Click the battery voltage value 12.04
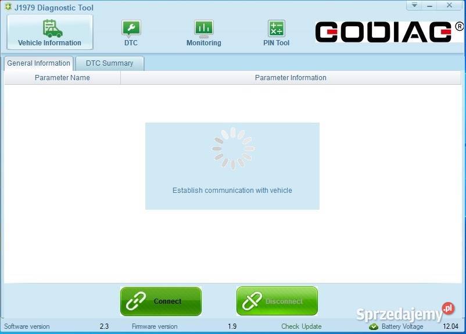This screenshot has height=334, width=466. tap(450, 326)
